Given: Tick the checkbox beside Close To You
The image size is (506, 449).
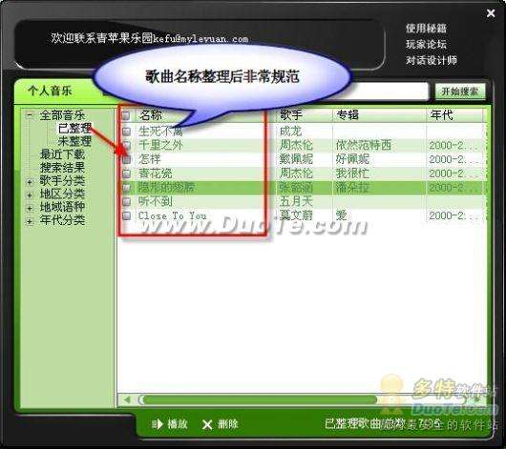Looking at the screenshot, I should coord(126,215).
